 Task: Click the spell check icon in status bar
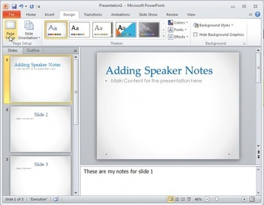point(56,199)
